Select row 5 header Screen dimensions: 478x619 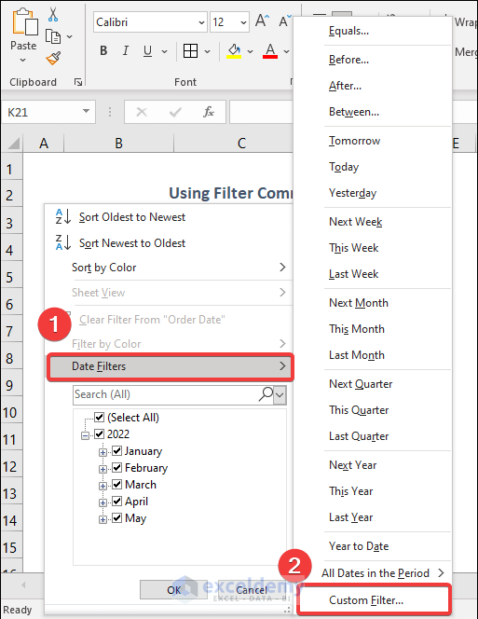(x=10, y=277)
